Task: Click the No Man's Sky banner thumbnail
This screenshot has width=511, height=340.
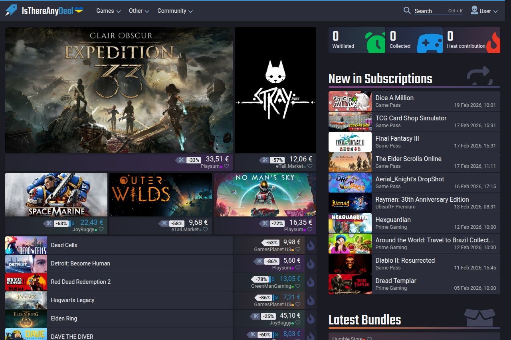Action: (x=265, y=195)
